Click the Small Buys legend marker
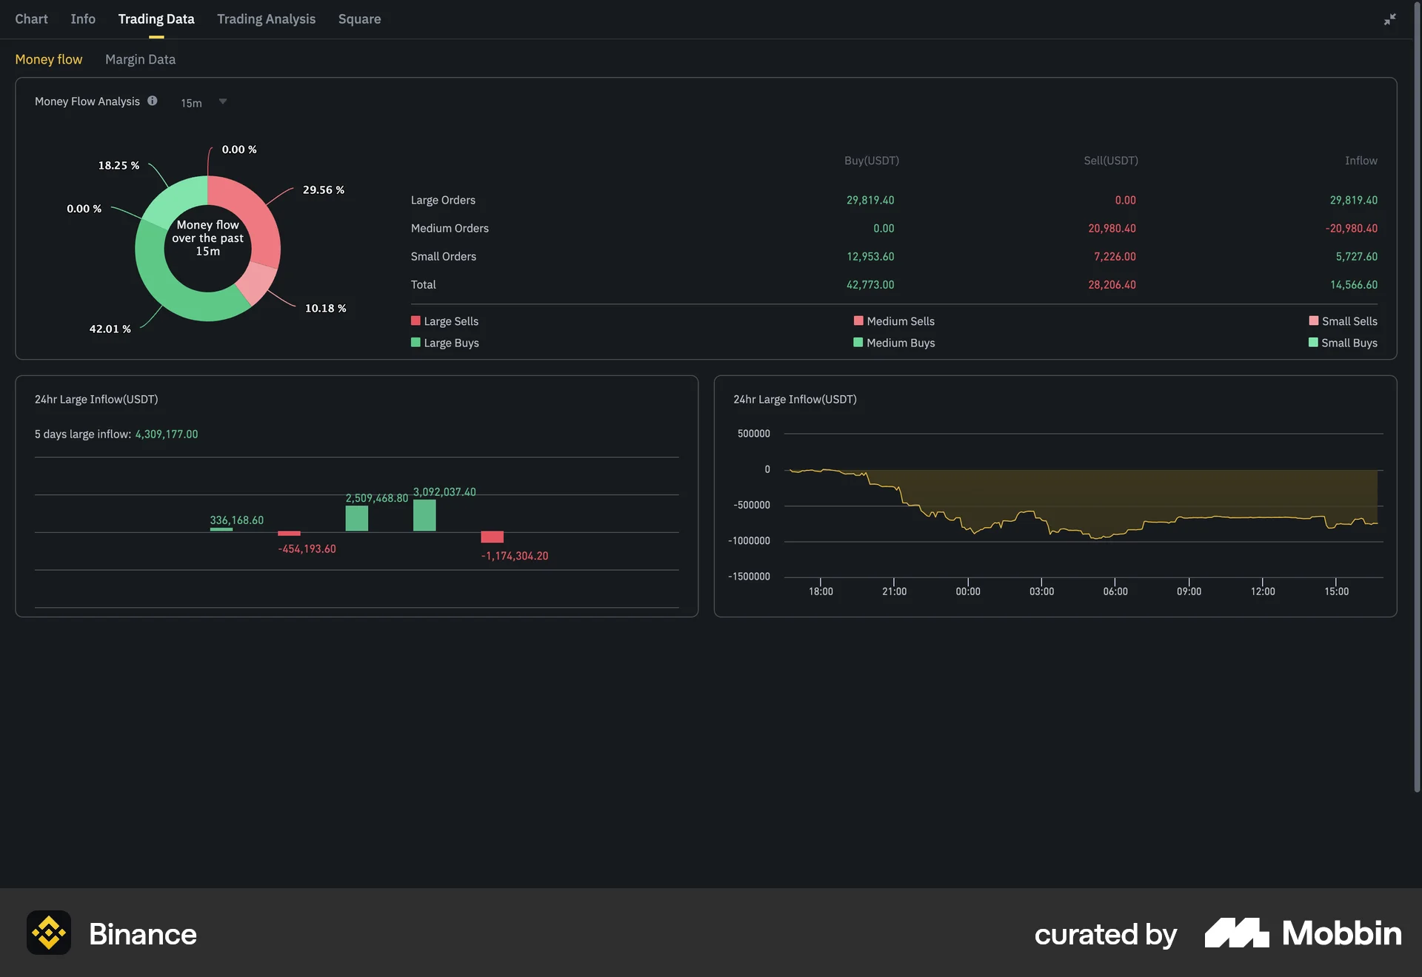 tap(1312, 343)
